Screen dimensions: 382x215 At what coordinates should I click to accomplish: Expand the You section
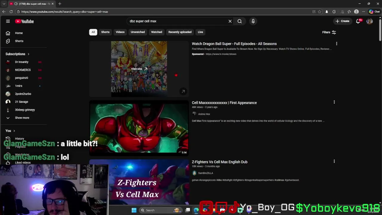click(x=10, y=131)
